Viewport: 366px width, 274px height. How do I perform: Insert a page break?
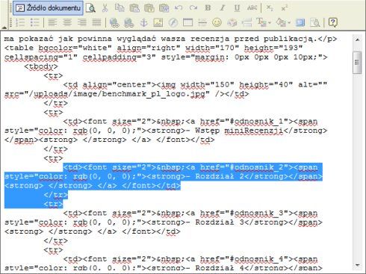pos(246,22)
